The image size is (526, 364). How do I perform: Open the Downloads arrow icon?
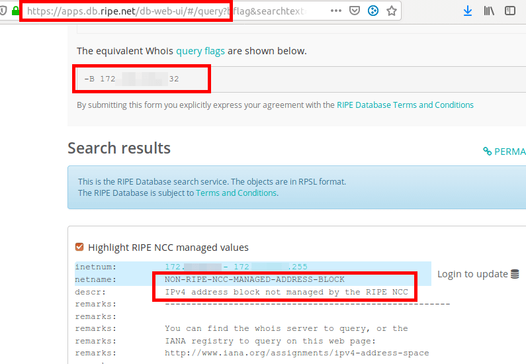[x=468, y=11]
